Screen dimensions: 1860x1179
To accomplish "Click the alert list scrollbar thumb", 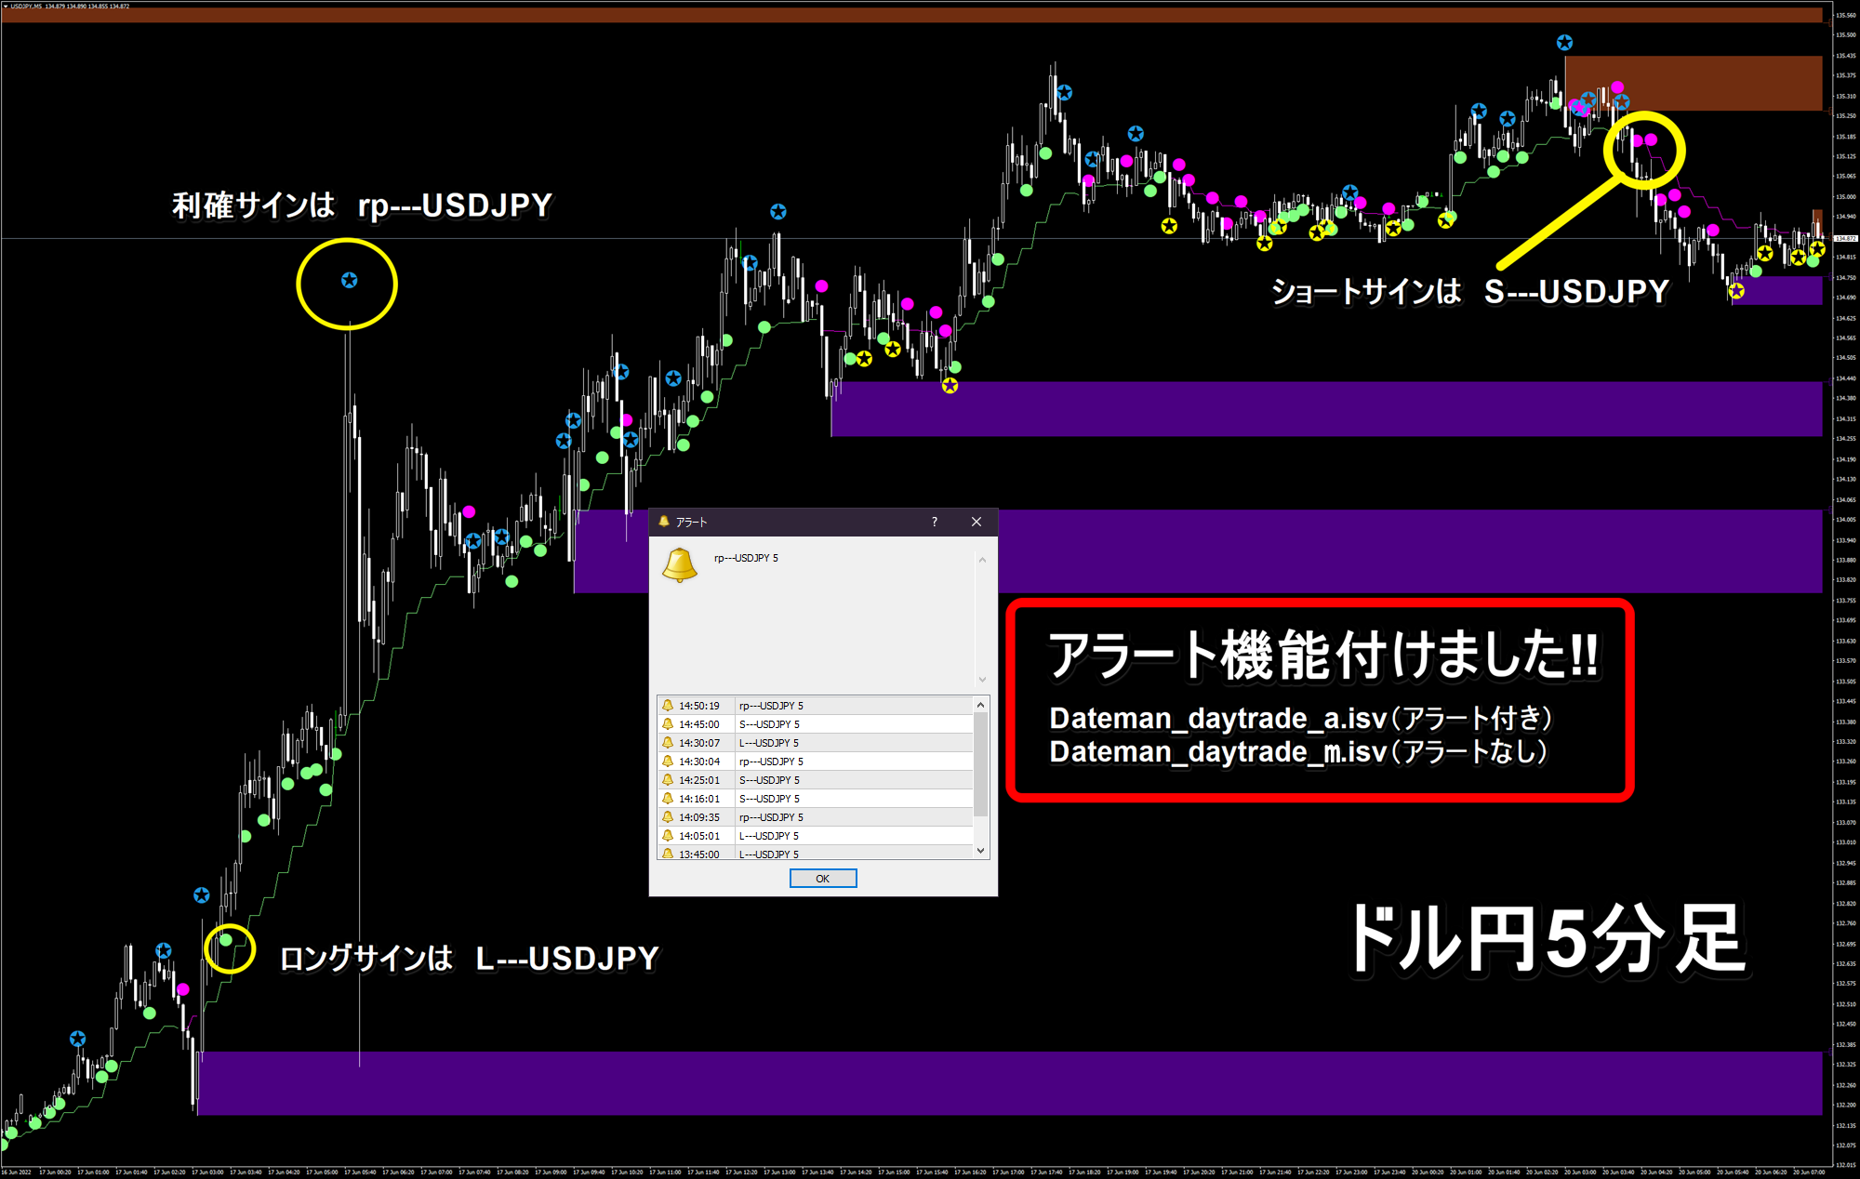I will point(980,762).
